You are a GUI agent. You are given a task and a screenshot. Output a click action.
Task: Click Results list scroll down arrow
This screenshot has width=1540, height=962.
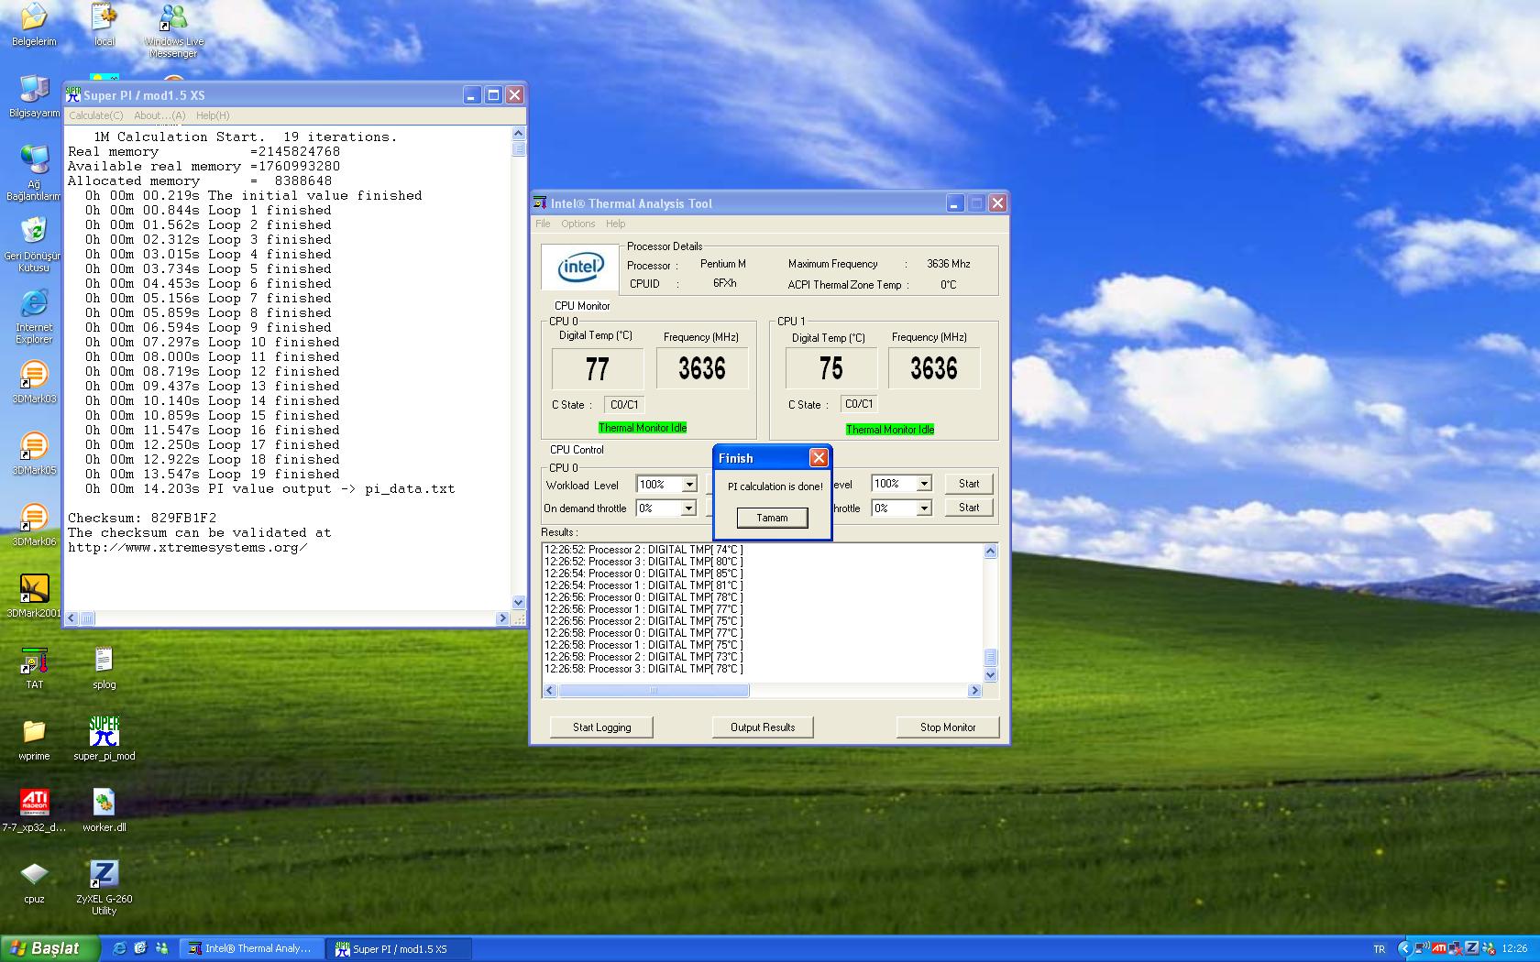tap(990, 674)
